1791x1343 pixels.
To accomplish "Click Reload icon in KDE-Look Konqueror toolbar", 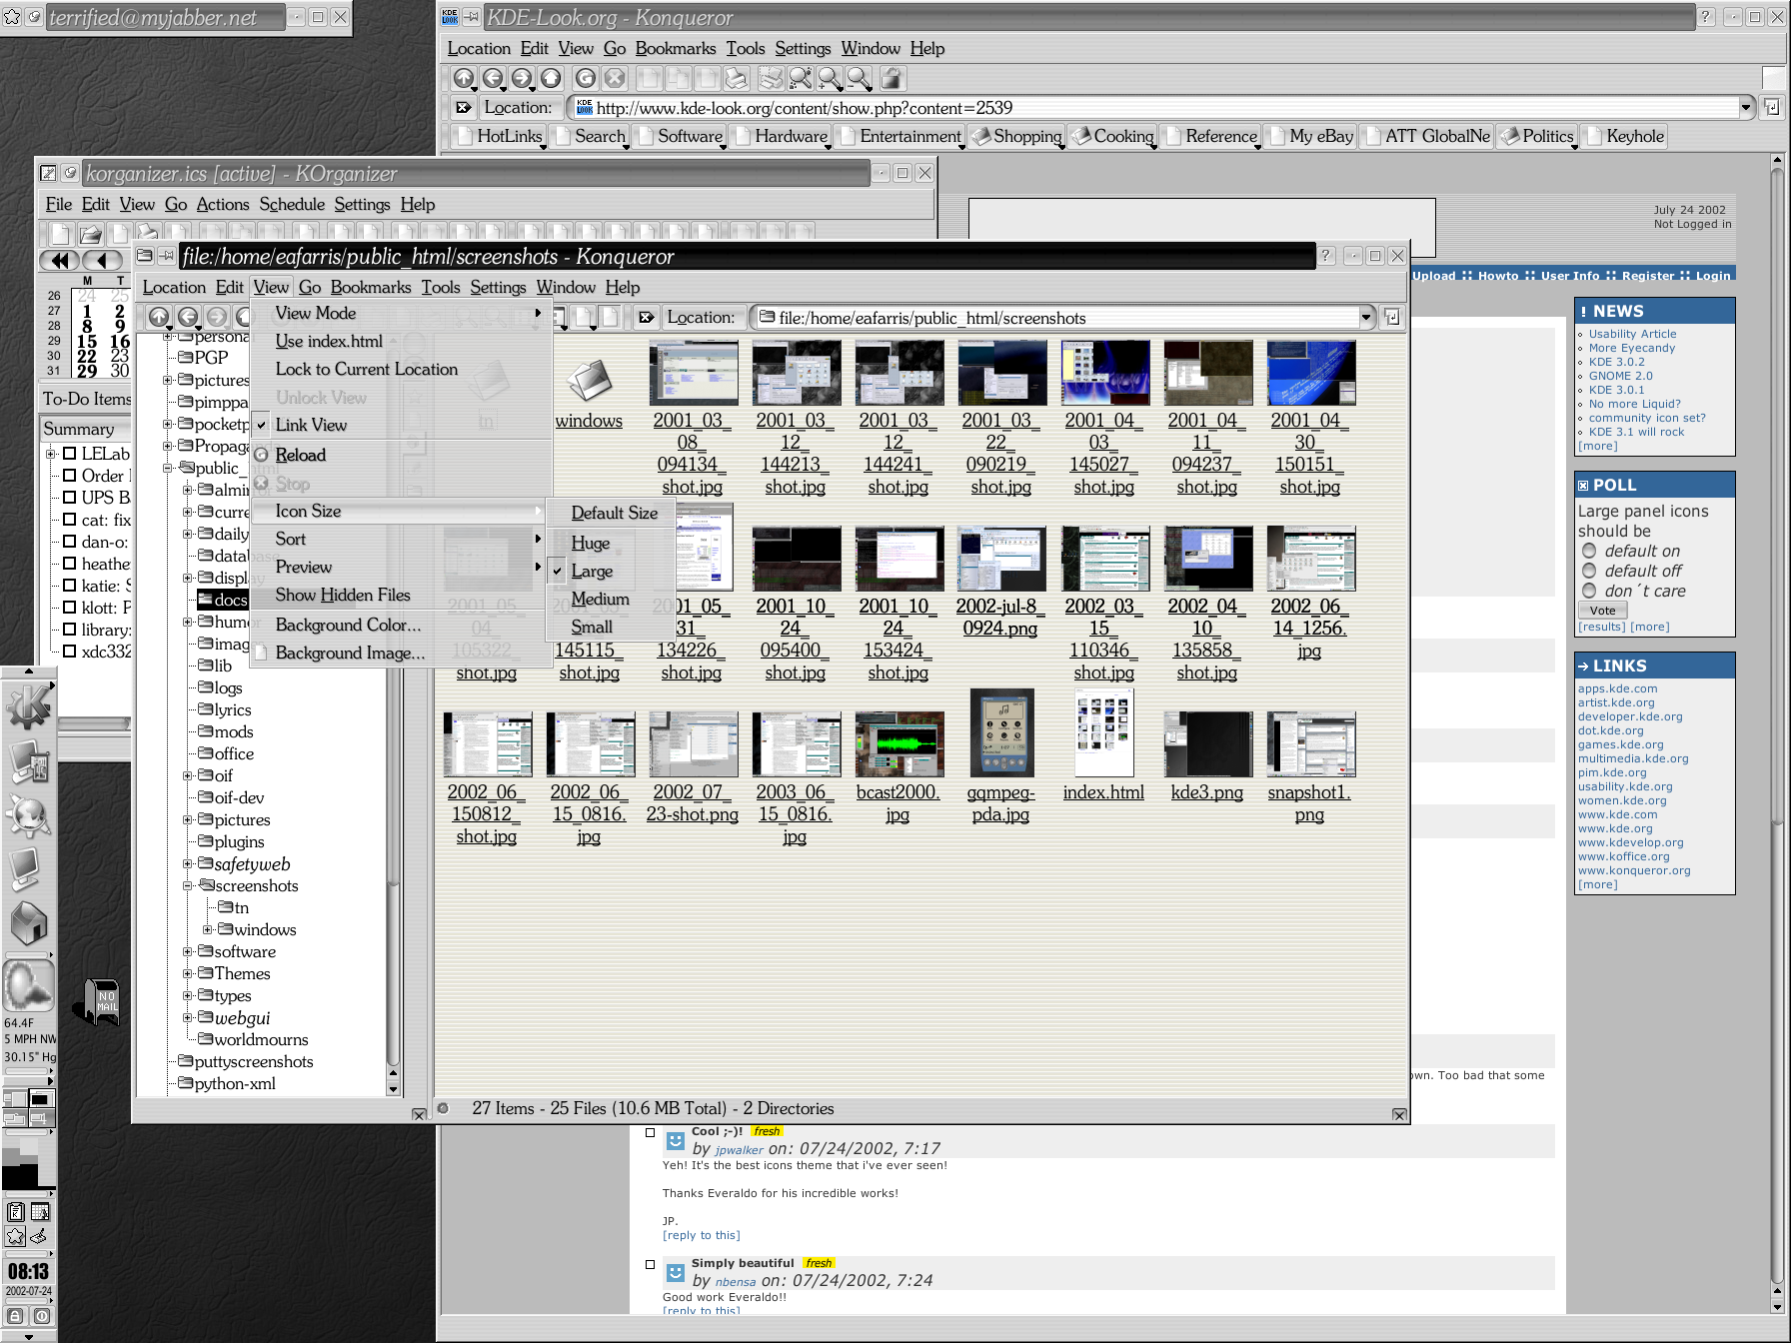I will [587, 78].
